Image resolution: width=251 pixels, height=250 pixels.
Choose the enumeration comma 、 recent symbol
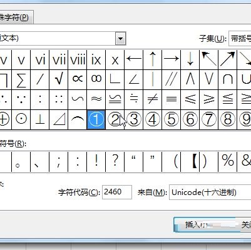40,162
